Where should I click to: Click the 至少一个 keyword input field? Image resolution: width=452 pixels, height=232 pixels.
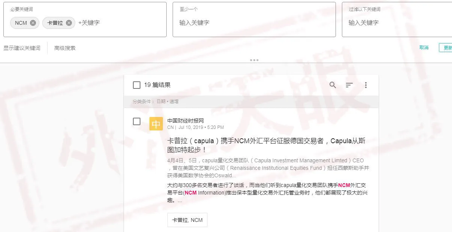(x=254, y=23)
